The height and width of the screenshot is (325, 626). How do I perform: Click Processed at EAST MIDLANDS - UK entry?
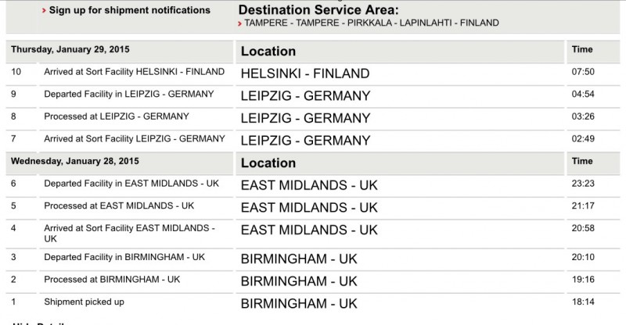[120, 205]
